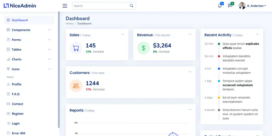
Task: Click the Charts bar icon
Action: 8,59
